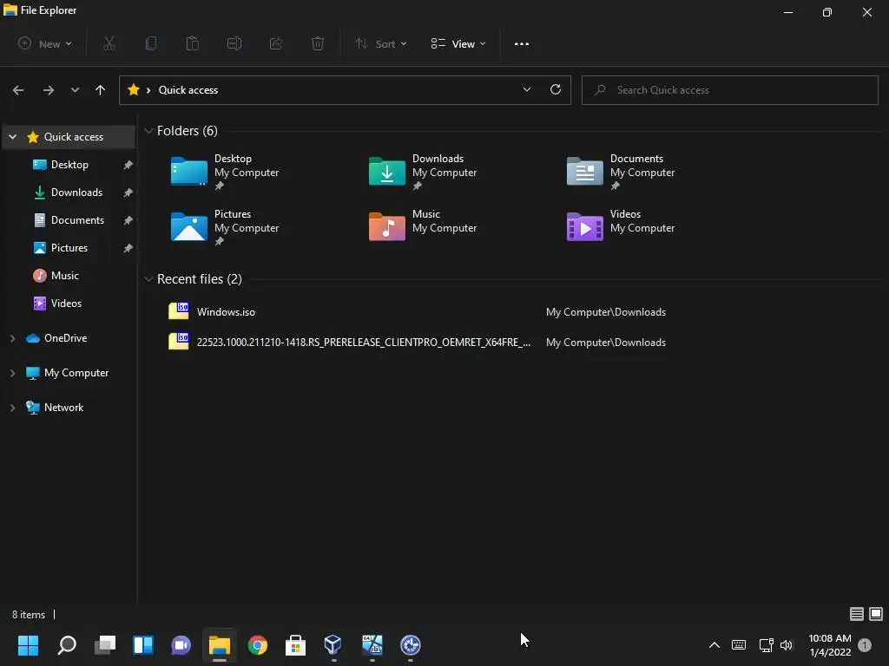Image resolution: width=889 pixels, height=666 pixels.
Task: Expand the OneDrive tree node
Action: click(x=12, y=338)
